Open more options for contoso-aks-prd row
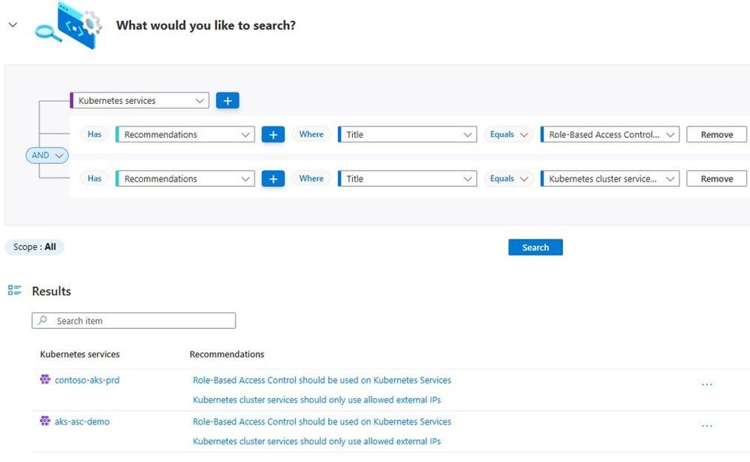Screen dimensions: 750x462 tap(706, 385)
